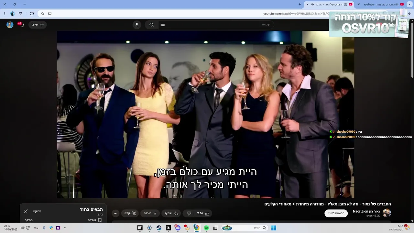Open the Task View taskbar icon
The width and height of the screenshot is (414, 233).
[x=215, y=228]
